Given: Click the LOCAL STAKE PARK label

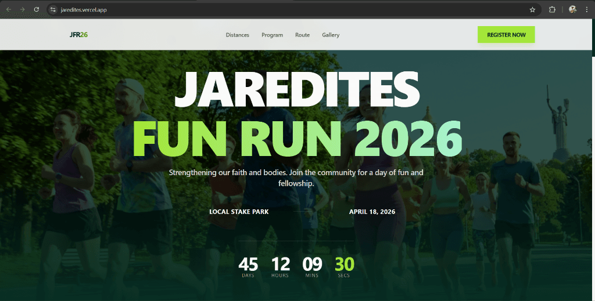Looking at the screenshot, I should coord(239,212).
